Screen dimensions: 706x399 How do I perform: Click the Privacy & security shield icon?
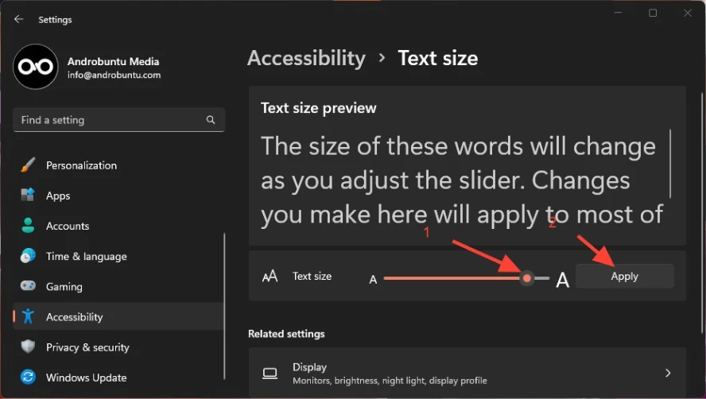(x=28, y=347)
